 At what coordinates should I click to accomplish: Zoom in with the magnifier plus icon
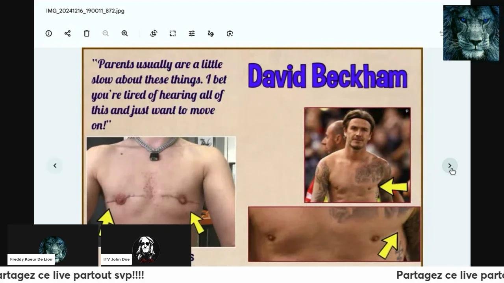click(124, 33)
